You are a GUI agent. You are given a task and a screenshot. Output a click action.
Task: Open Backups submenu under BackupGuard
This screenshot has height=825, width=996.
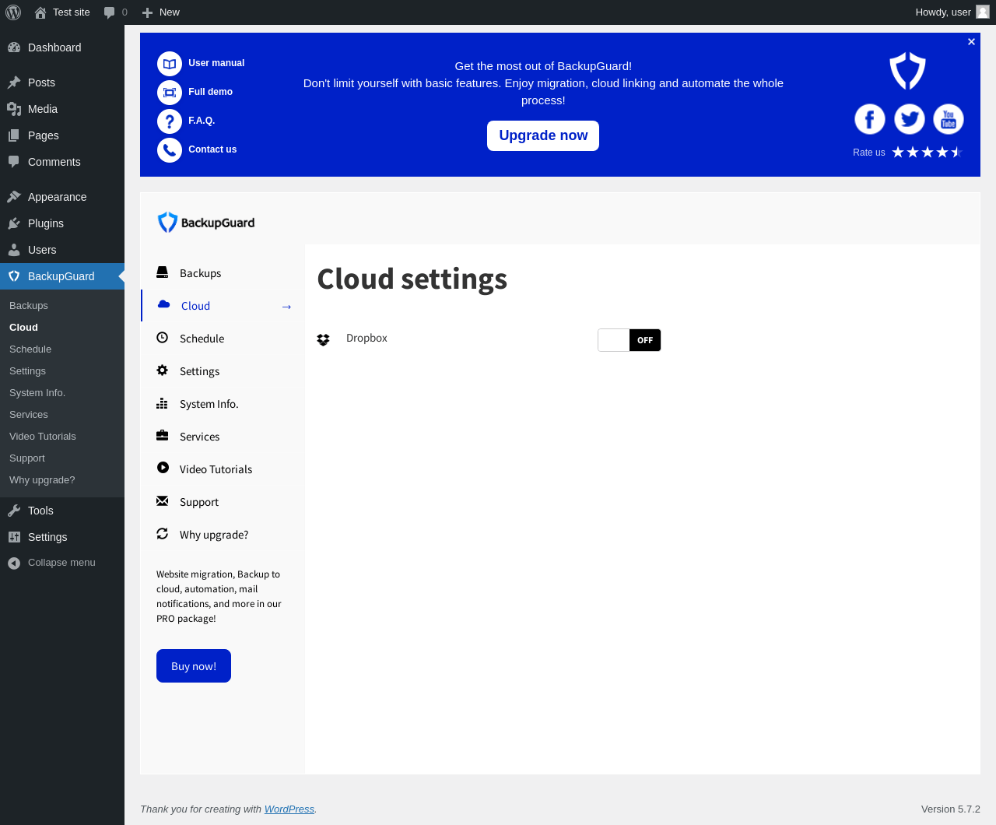(x=29, y=306)
